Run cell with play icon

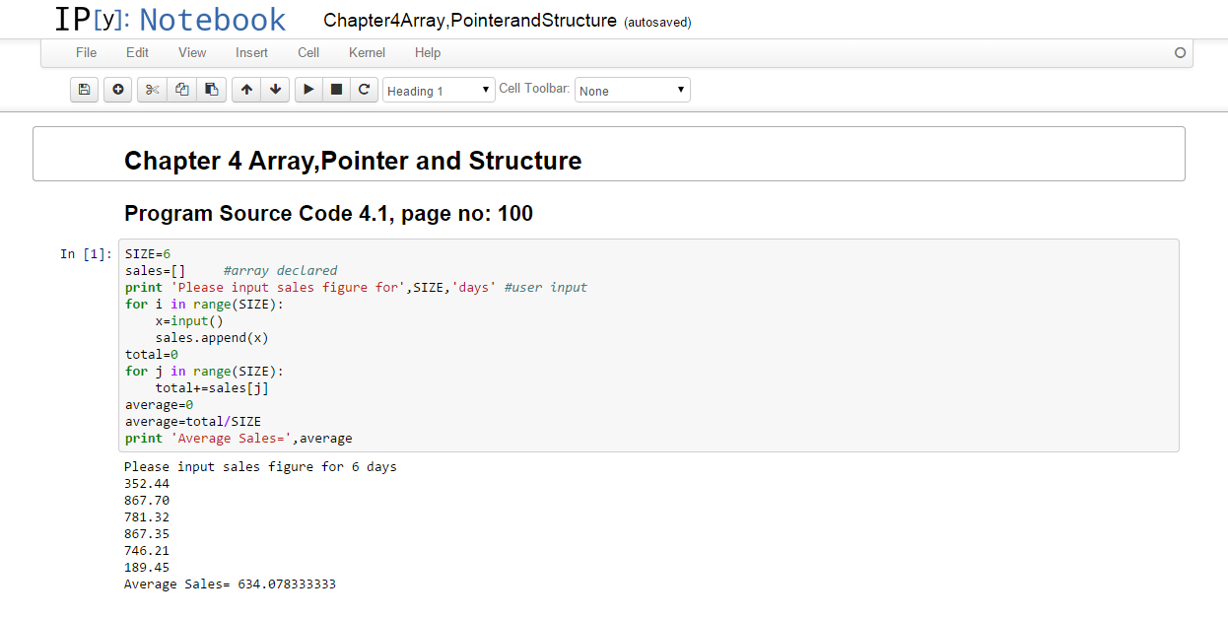308,90
